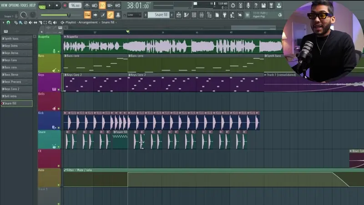Mute the Snare track with its green dot
The image size is (364, 205).
click(59, 147)
